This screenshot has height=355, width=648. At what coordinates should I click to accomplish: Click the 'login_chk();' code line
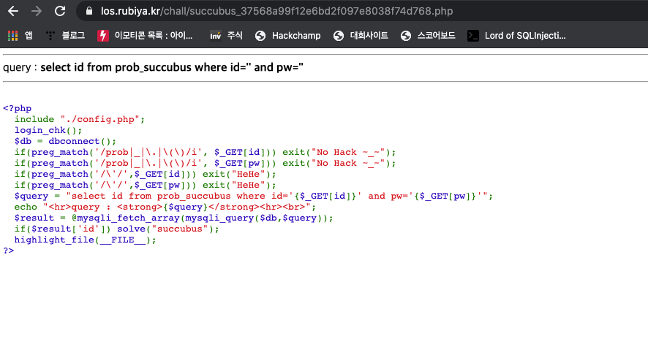[x=48, y=131]
